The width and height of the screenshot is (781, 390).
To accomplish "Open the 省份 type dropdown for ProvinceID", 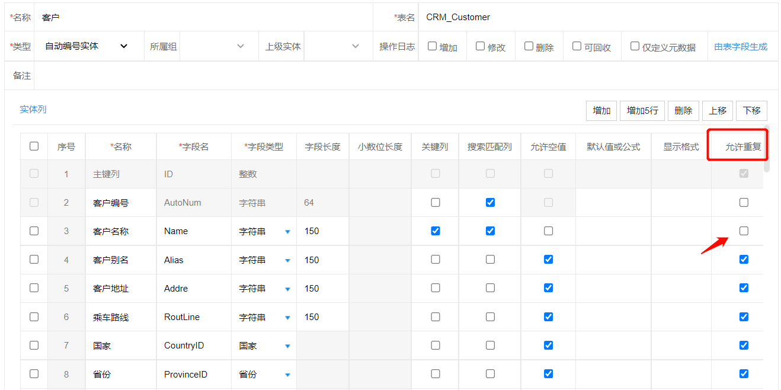I will point(287,374).
